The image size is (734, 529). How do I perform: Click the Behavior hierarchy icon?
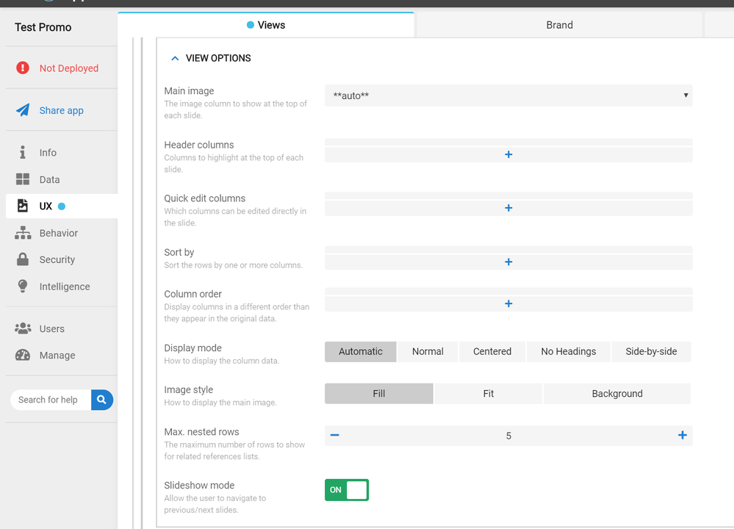23,233
